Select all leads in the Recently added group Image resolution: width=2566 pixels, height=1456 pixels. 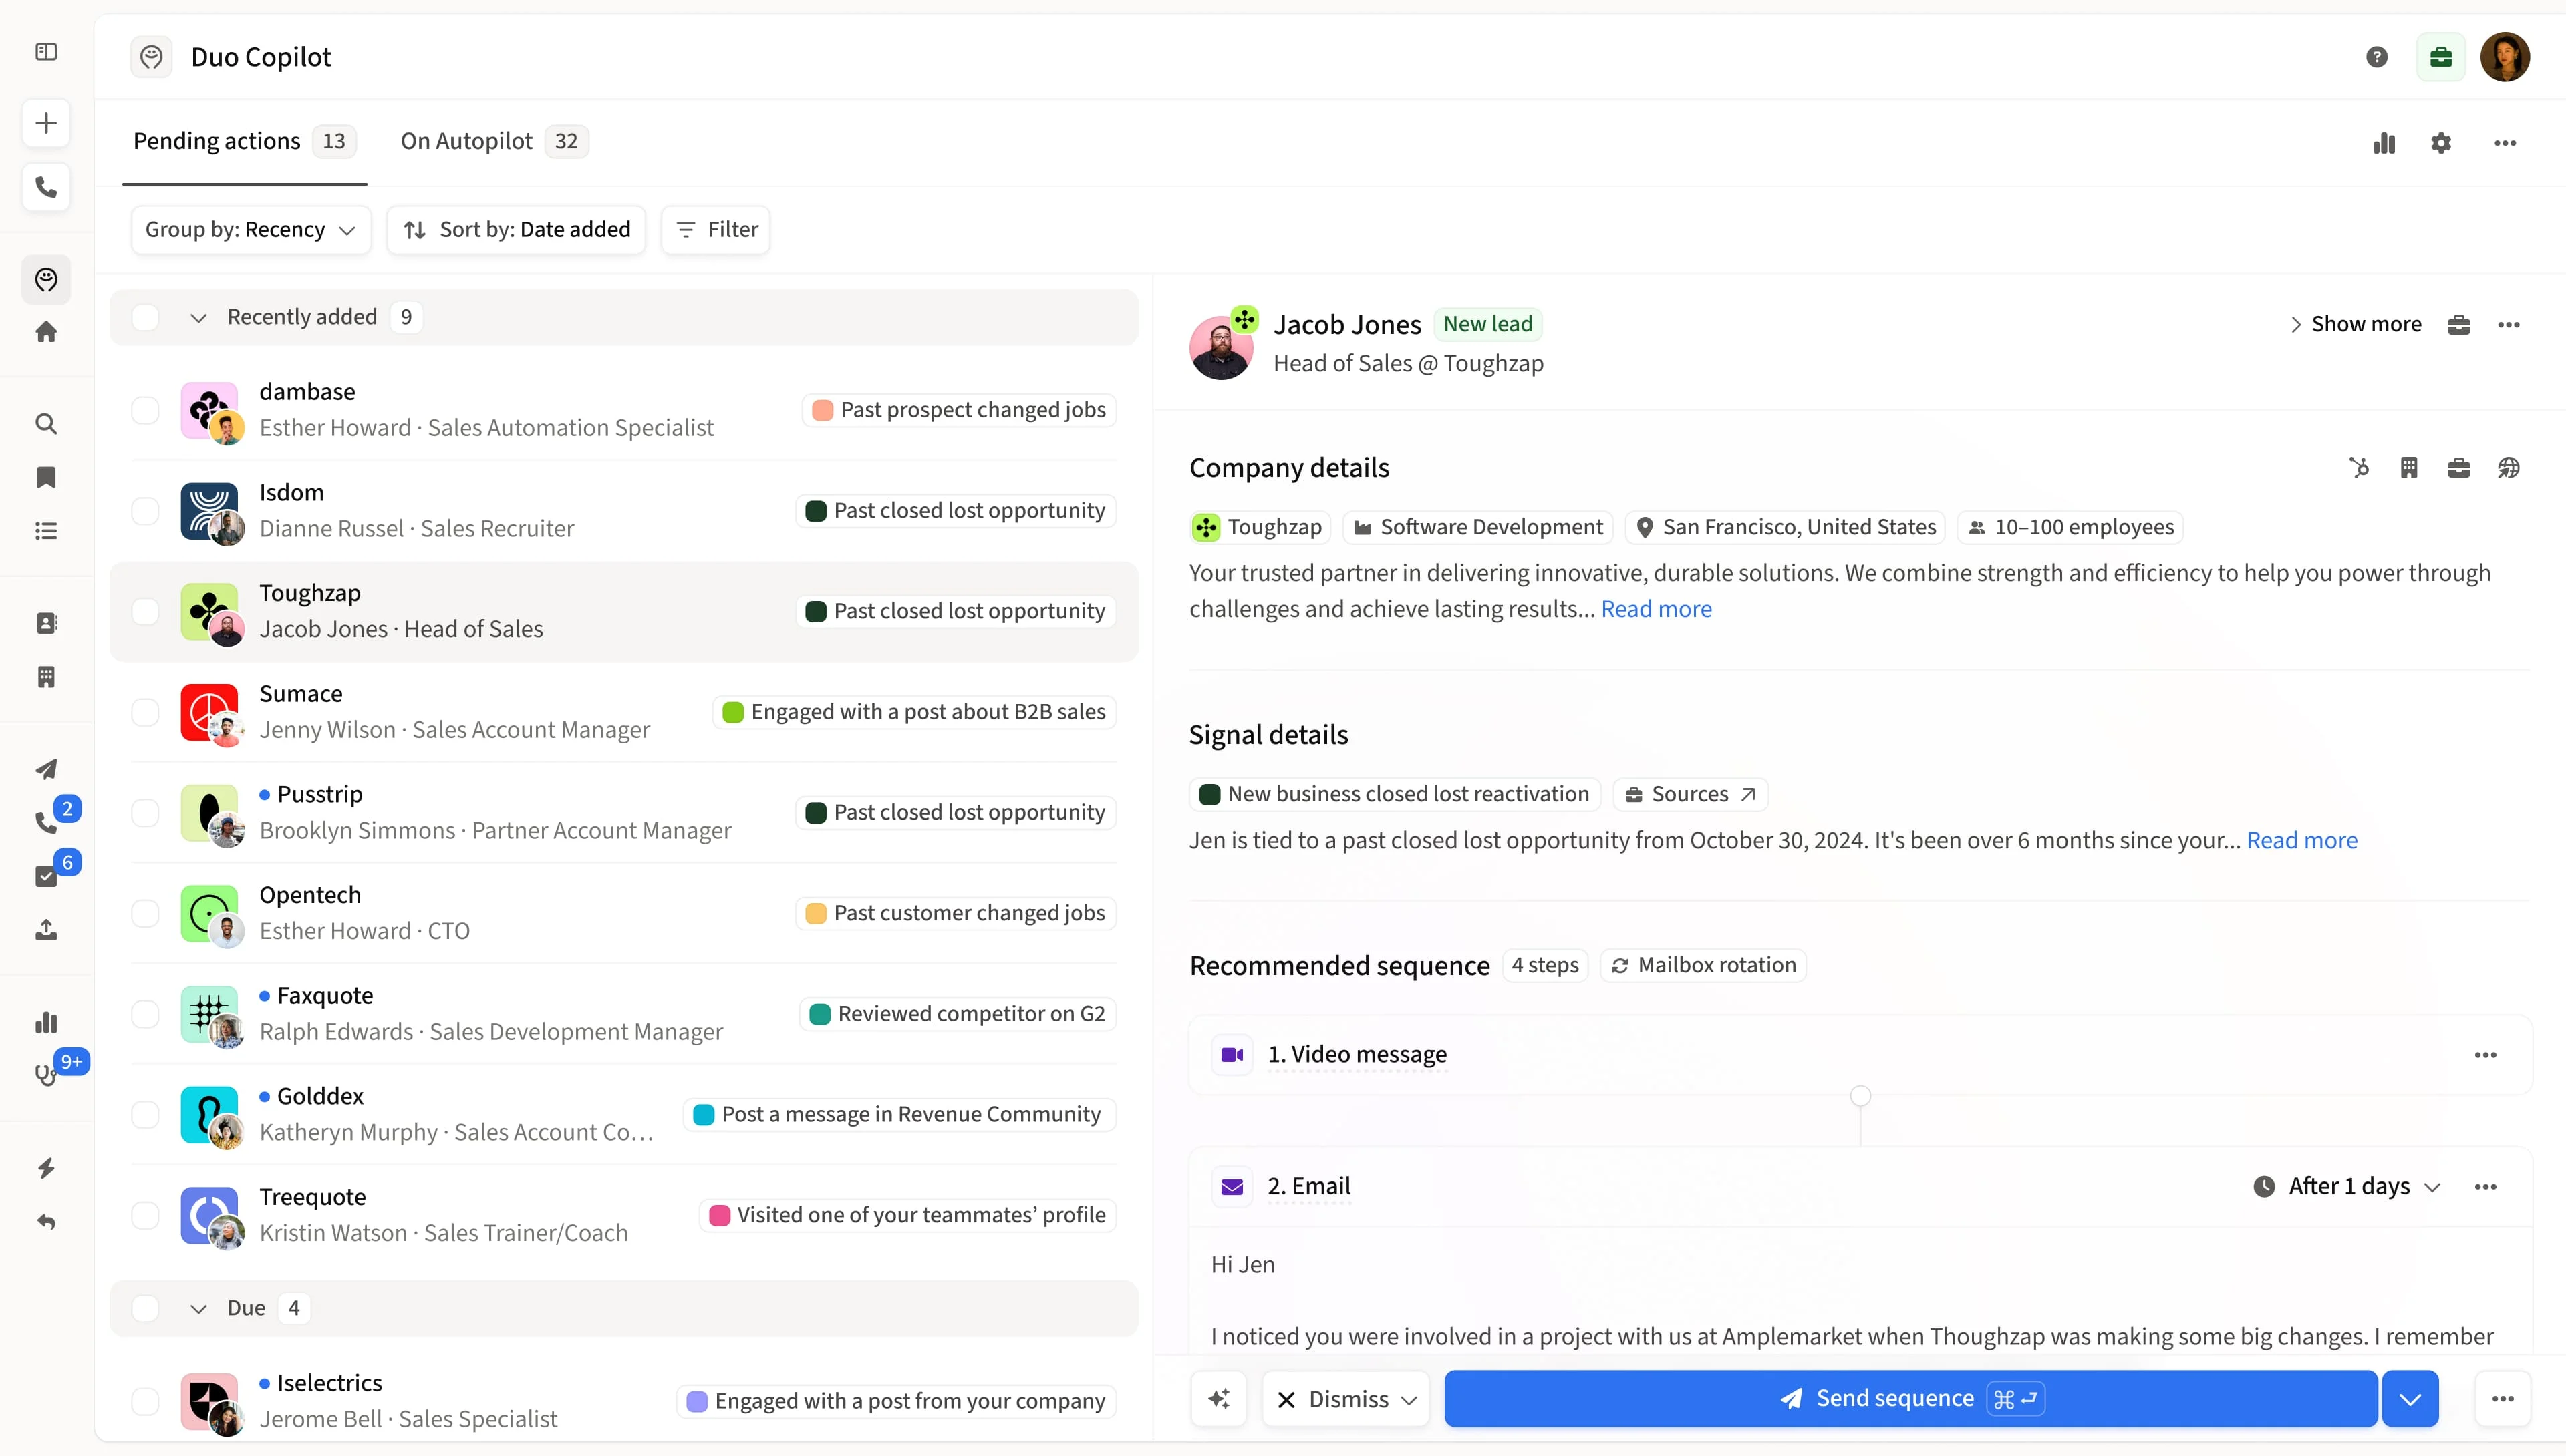tap(145, 317)
